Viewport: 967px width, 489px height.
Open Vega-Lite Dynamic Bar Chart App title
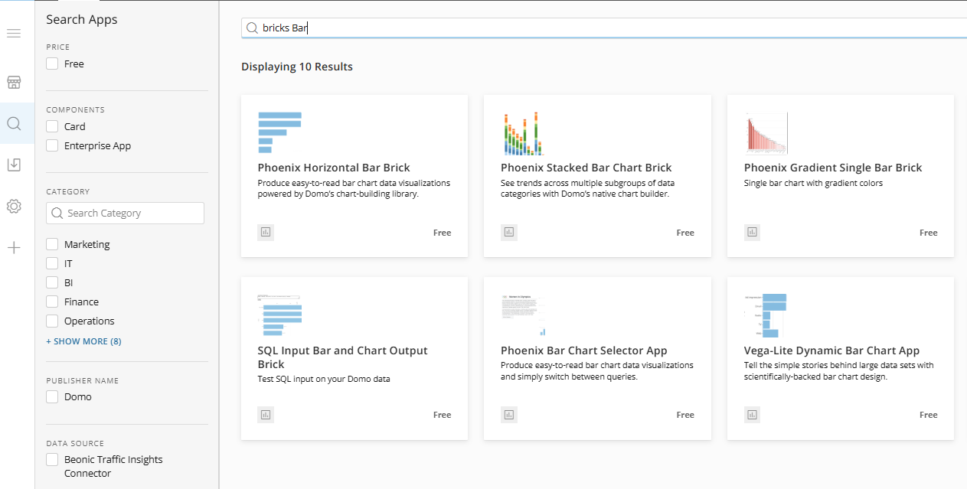pyautogui.click(x=831, y=350)
